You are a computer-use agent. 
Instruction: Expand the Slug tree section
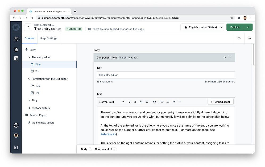(x=30, y=101)
